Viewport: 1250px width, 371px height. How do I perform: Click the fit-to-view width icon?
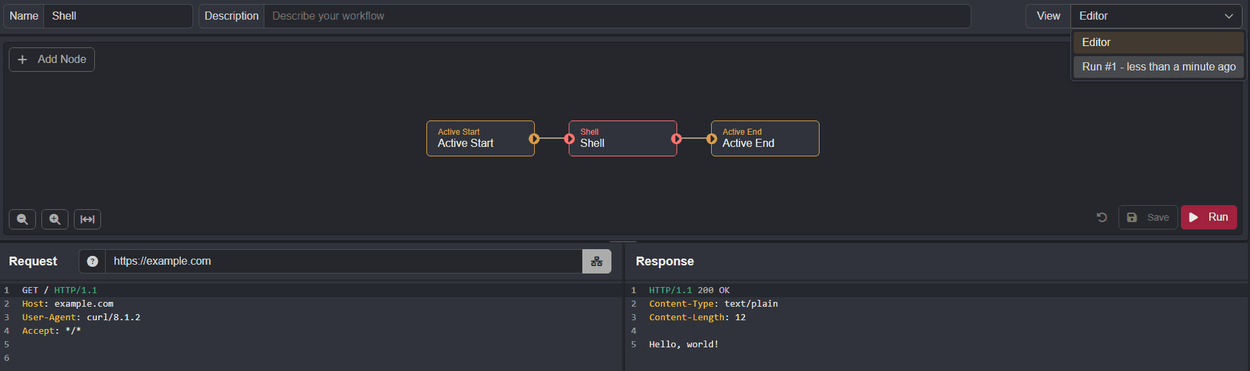tap(87, 219)
